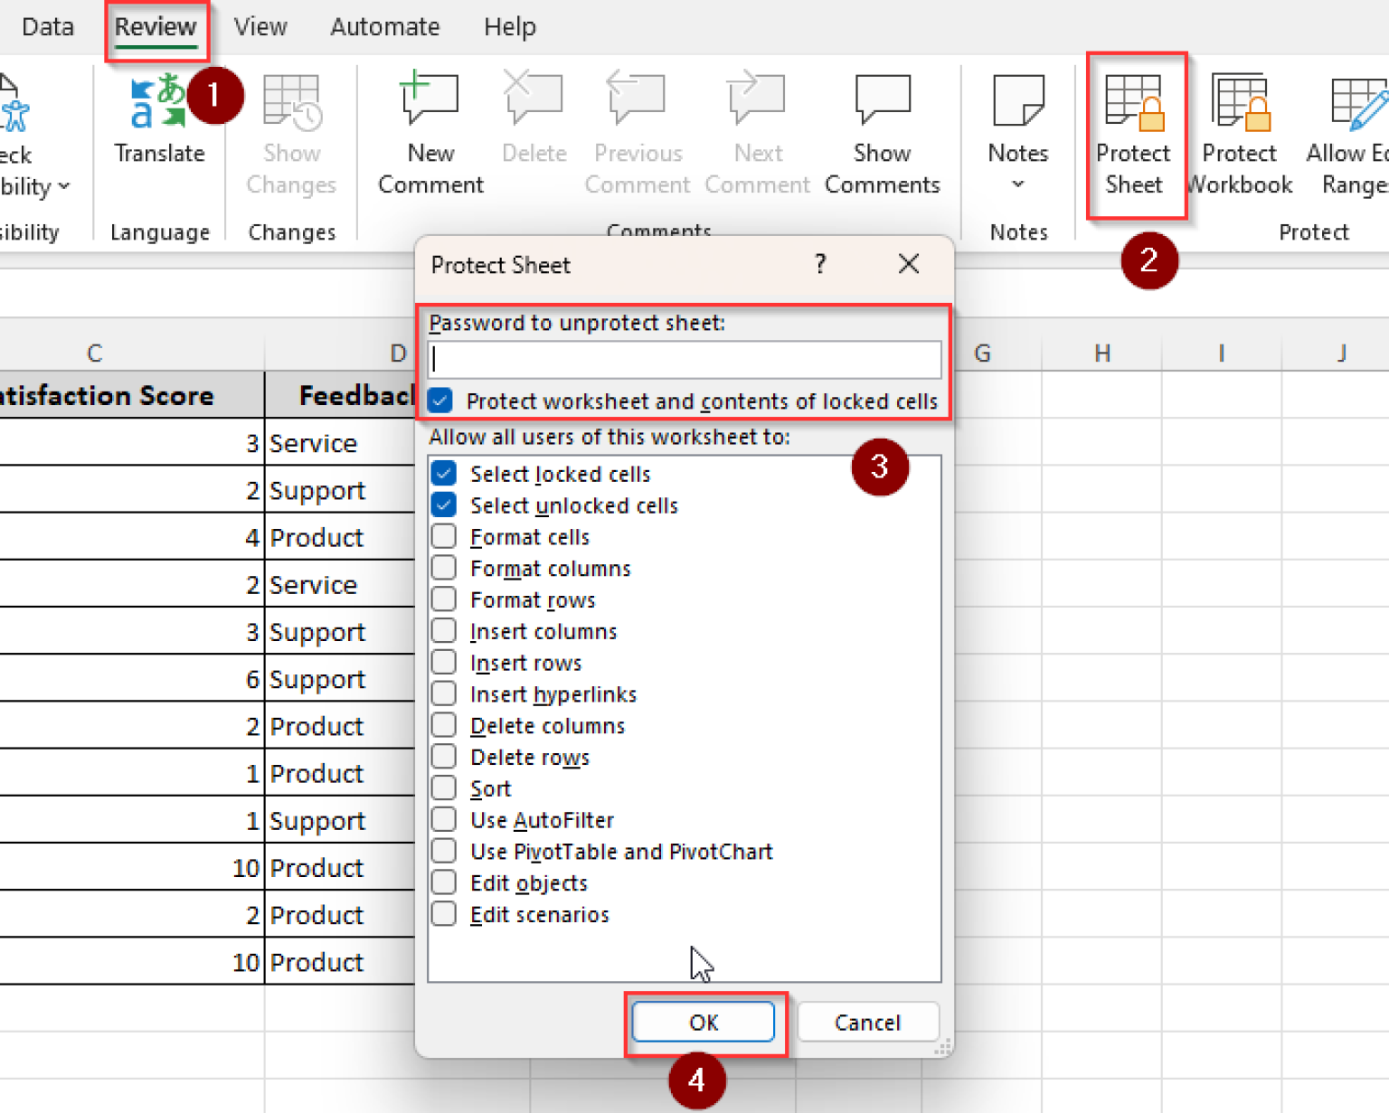This screenshot has height=1113, width=1389.
Task: Open the Help menu
Action: point(509,26)
